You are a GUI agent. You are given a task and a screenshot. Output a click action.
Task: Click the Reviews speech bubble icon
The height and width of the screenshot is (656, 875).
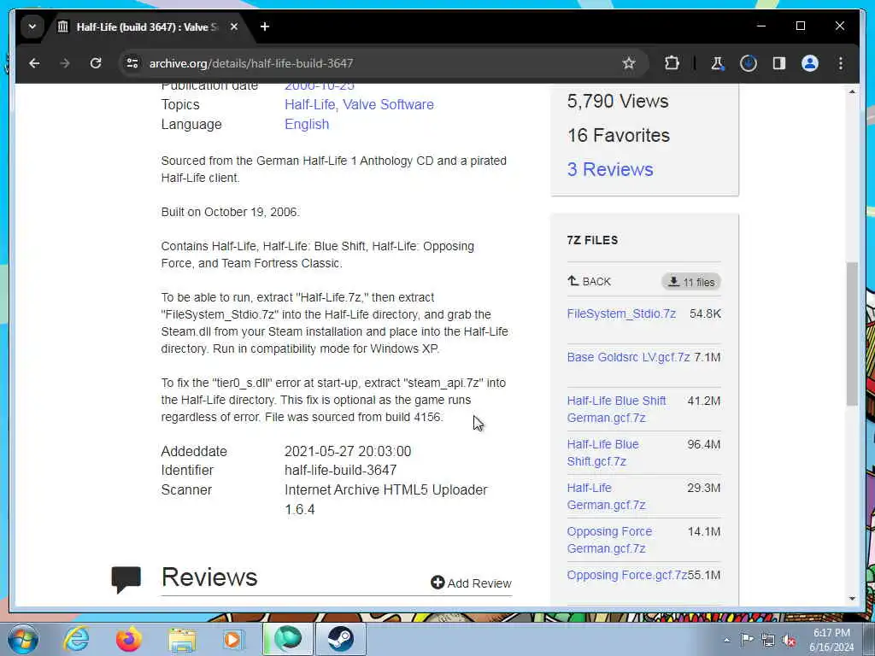pyautogui.click(x=126, y=579)
